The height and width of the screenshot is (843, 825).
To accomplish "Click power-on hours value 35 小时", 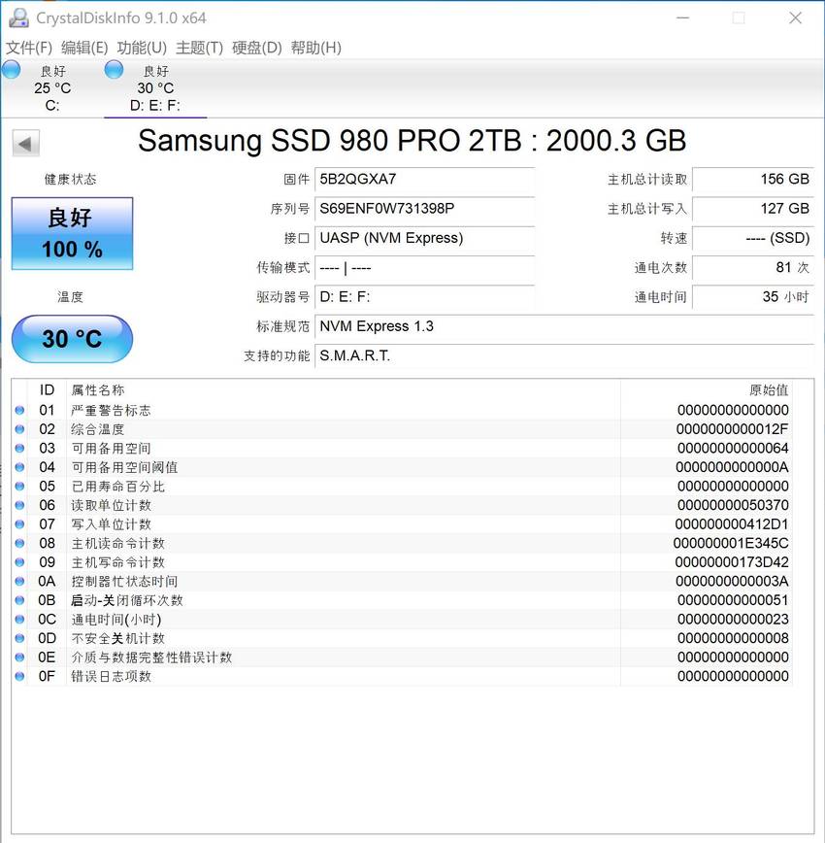I will coord(753,297).
